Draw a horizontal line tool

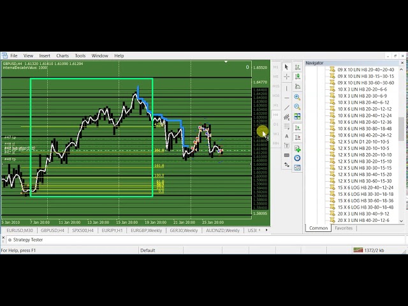(x=286, y=97)
